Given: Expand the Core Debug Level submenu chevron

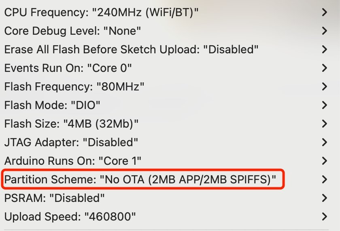Looking at the screenshot, I should [324, 31].
